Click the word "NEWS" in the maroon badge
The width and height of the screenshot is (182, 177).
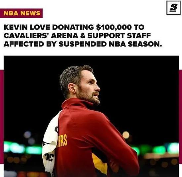point(30,13)
